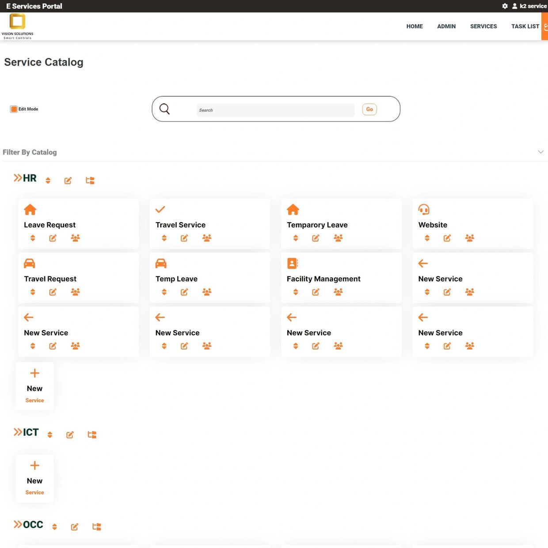This screenshot has height=548, width=548.
Task: Open the ADMIN menu item
Action: [446, 26]
